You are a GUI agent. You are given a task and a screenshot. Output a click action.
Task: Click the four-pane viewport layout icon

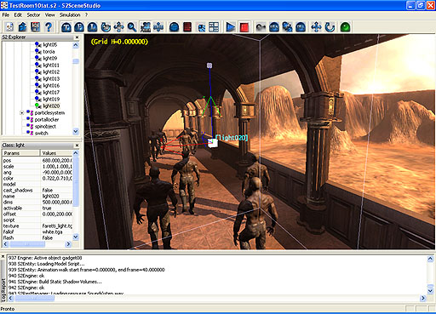(x=214, y=27)
